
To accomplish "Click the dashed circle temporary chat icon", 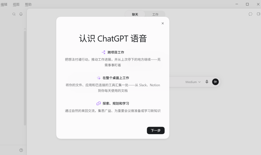I will tap(250, 14).
